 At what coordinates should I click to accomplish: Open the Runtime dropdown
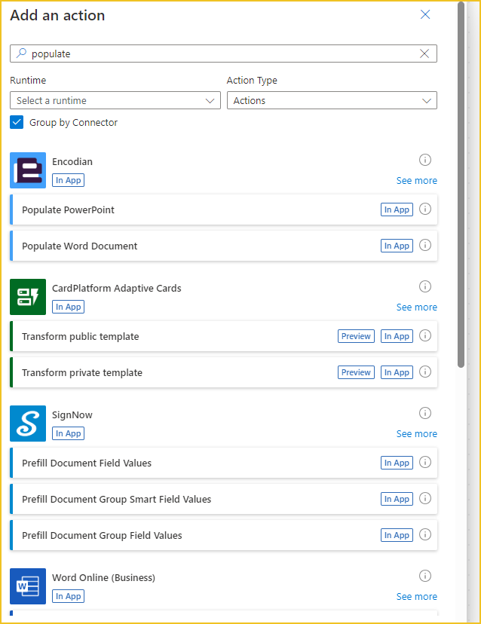(x=115, y=100)
